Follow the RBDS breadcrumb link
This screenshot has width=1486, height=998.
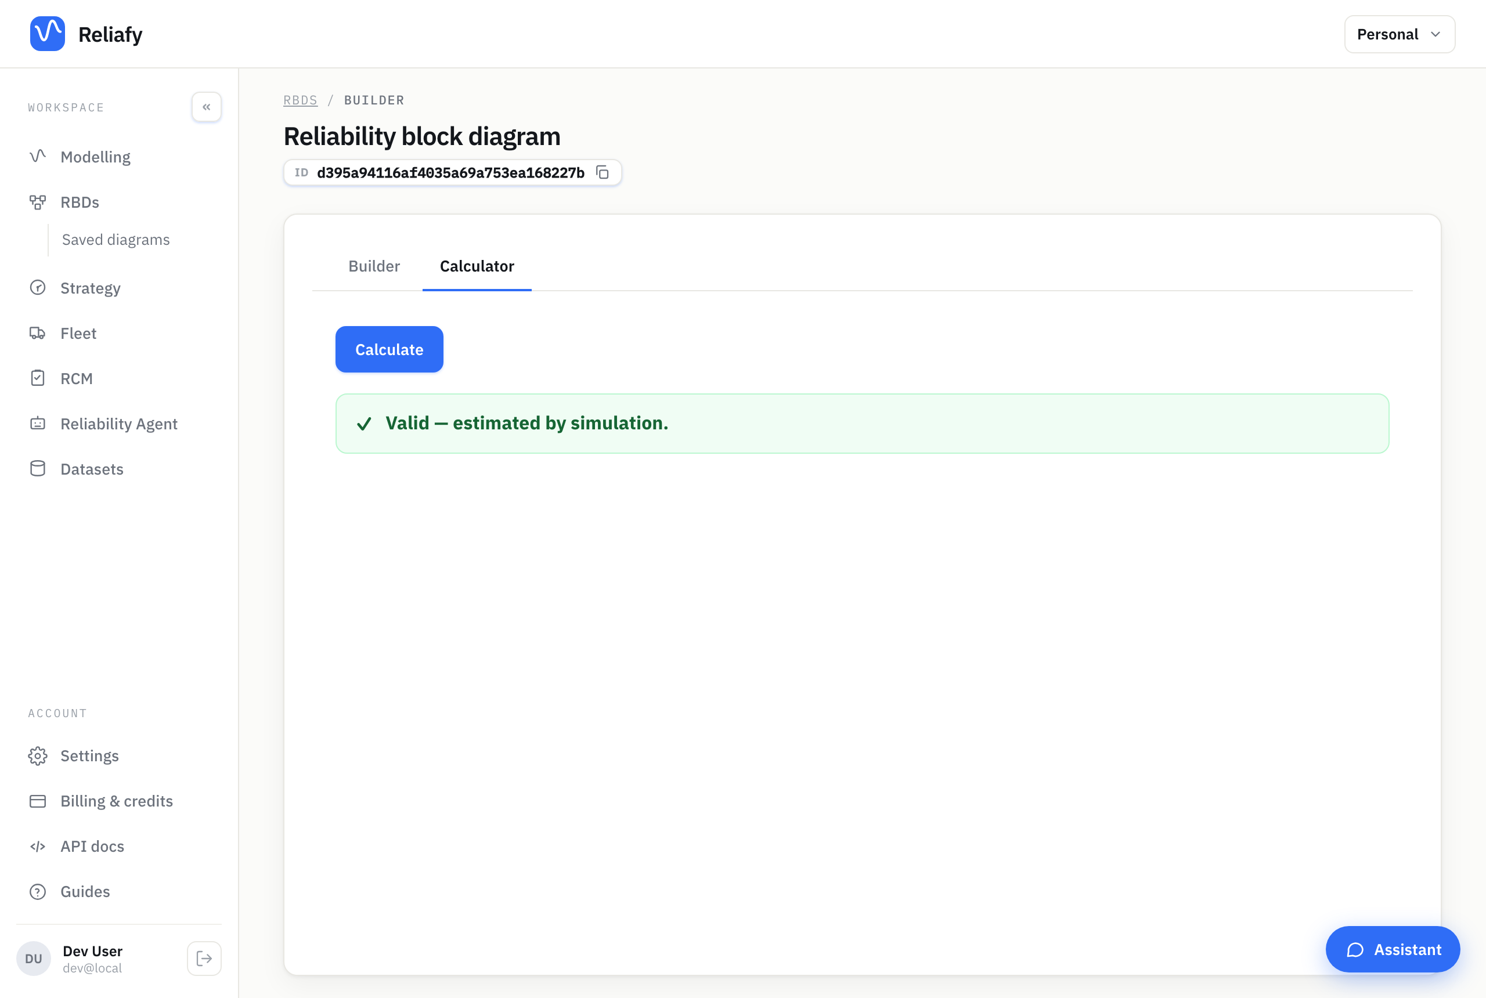(301, 100)
